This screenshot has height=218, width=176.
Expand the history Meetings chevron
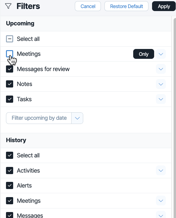click(161, 201)
